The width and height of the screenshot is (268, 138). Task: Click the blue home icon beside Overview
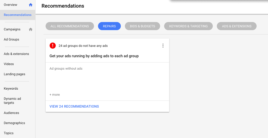pos(31,5)
